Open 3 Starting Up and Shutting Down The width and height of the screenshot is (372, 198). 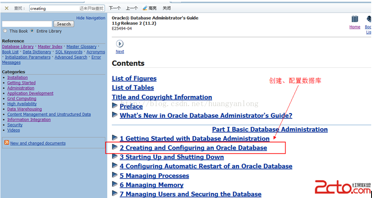tap(172, 157)
